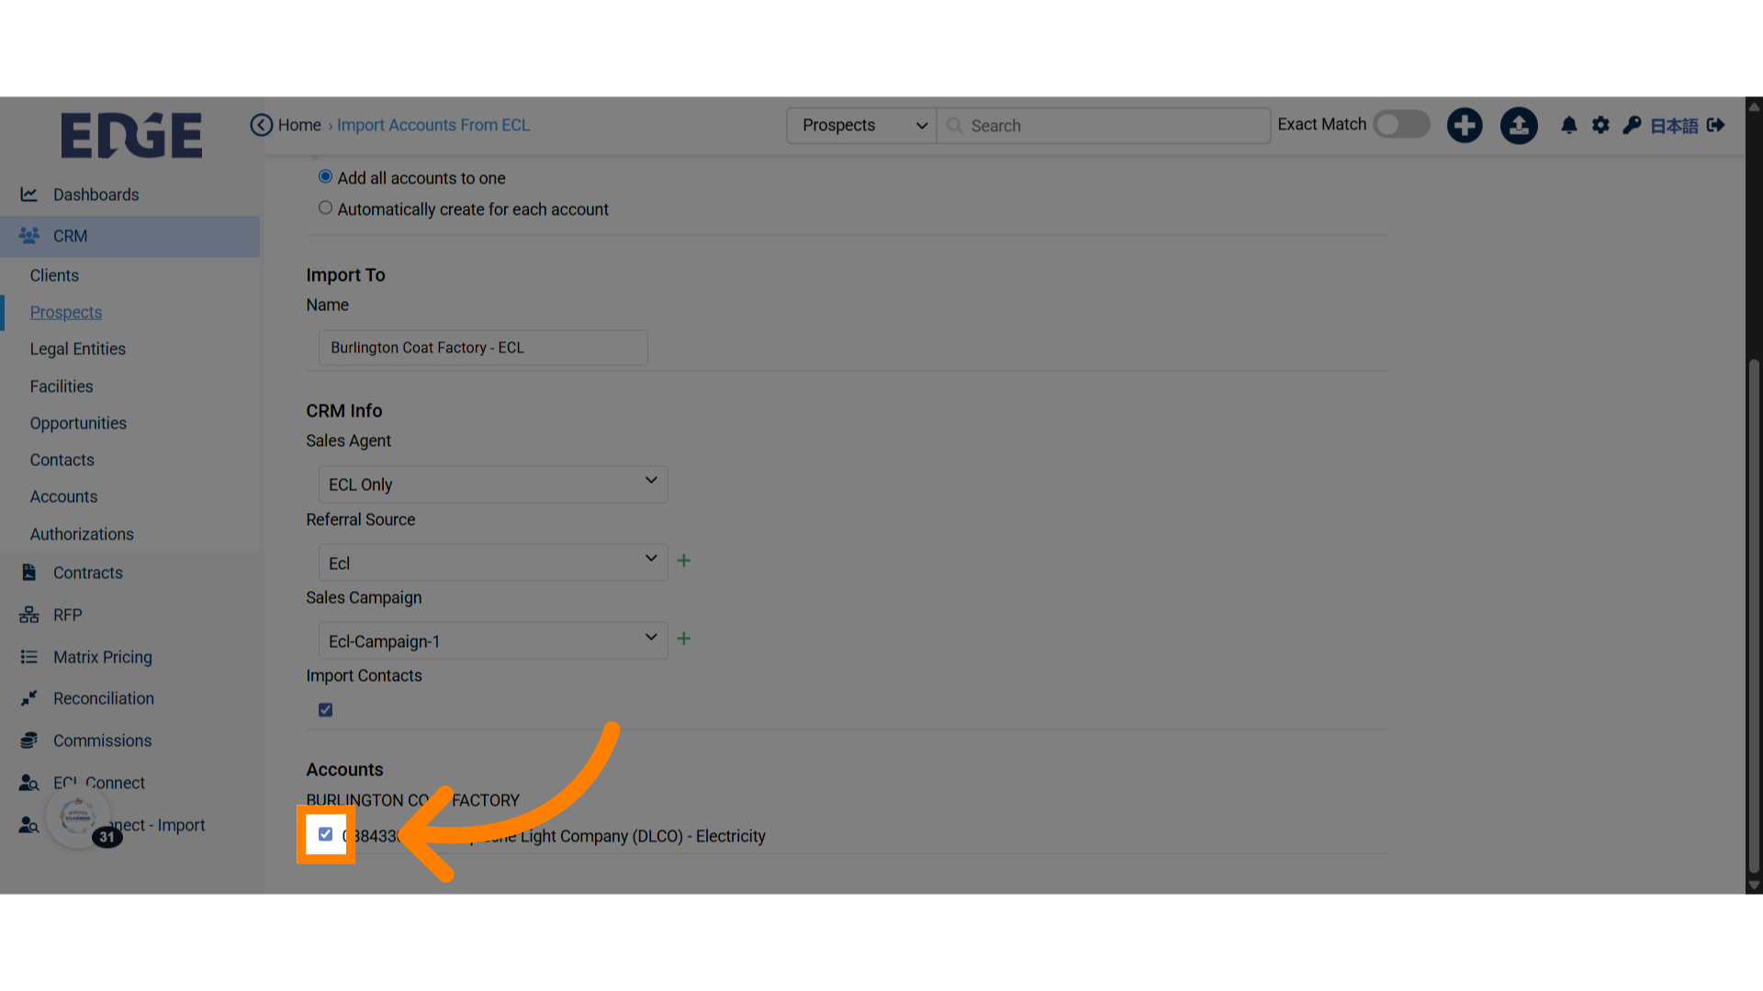Viewport: 1763px width, 991px height.
Task: Go to Contacts submenu item
Action: point(62,460)
